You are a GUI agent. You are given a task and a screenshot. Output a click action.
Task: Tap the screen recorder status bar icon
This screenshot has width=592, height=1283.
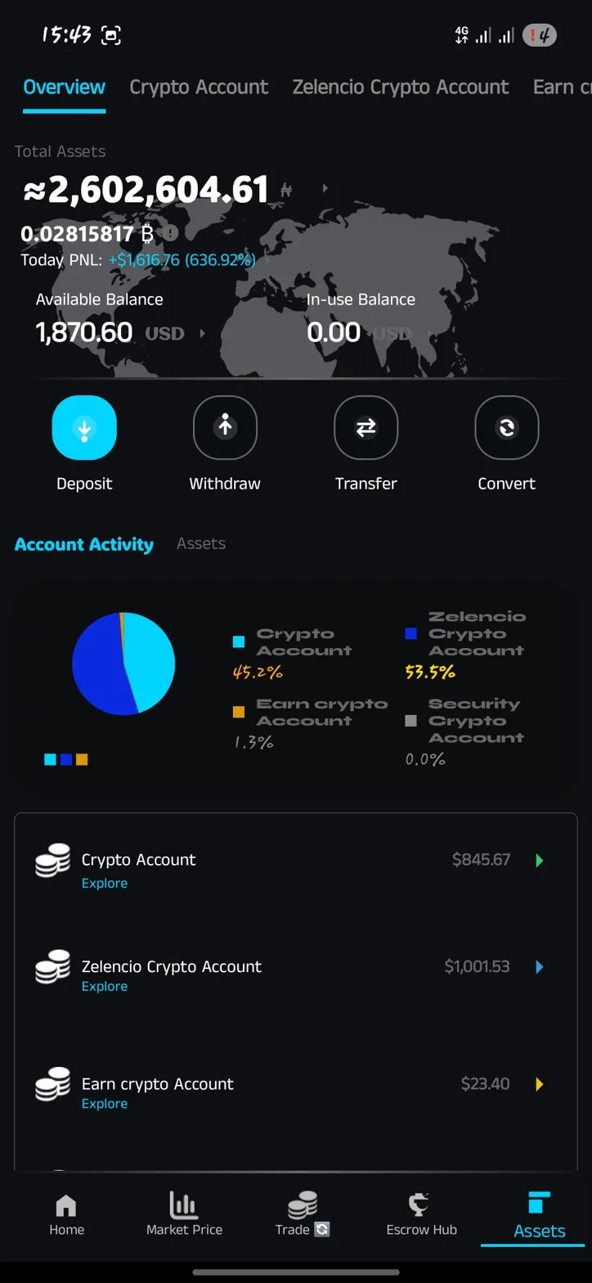point(110,35)
